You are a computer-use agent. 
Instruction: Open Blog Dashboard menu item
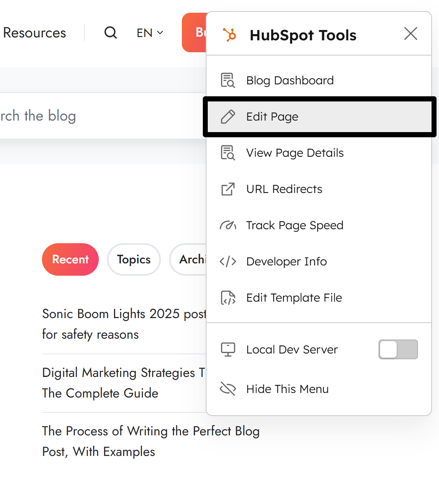[x=319, y=80]
